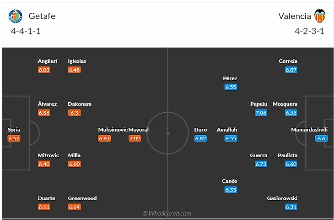The image size is (334, 220).
Task: Click the WhoScored.com watermark
Action: [x=167, y=214]
